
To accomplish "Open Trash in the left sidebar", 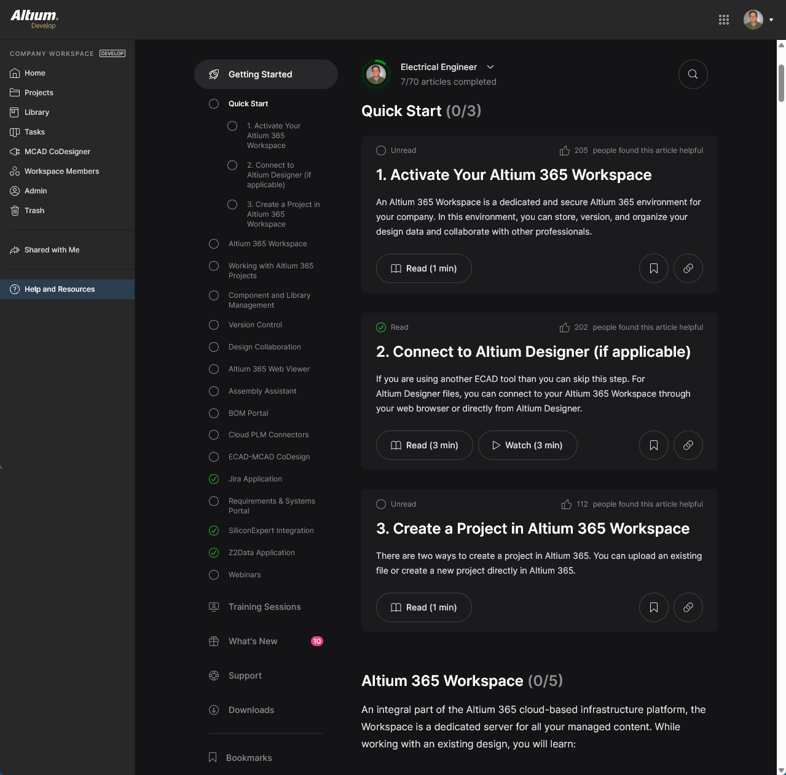I will tap(34, 211).
